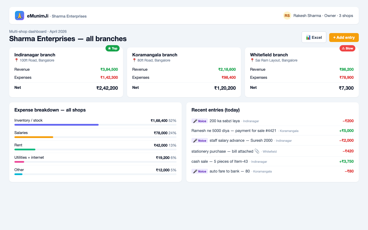Click the Rent expense label

tap(18, 145)
